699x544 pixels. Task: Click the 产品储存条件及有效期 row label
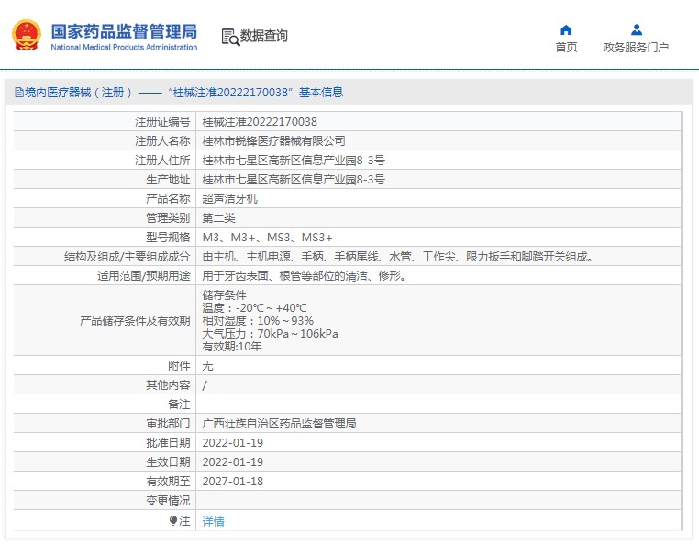pos(135,321)
